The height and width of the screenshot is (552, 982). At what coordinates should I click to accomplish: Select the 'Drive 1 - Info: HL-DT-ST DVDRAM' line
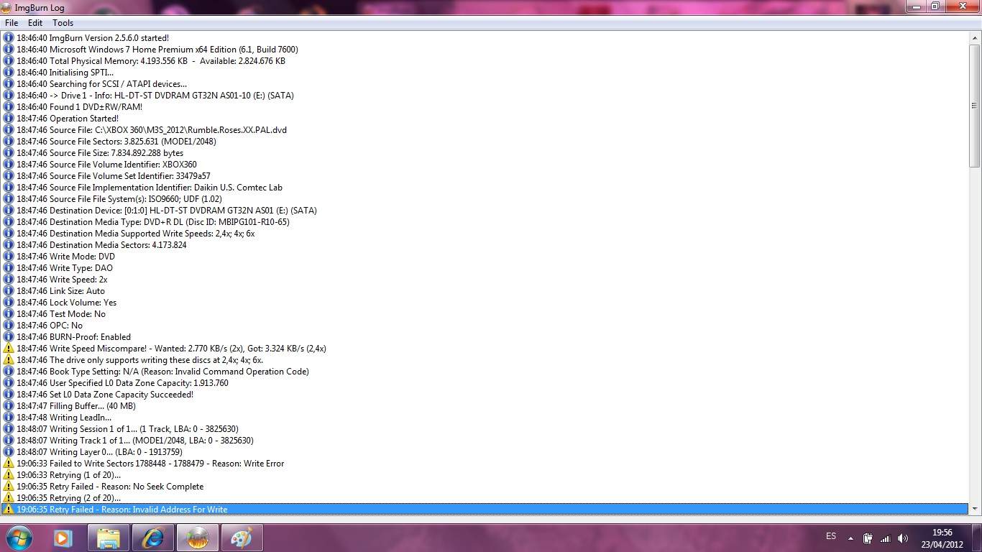click(x=485, y=96)
